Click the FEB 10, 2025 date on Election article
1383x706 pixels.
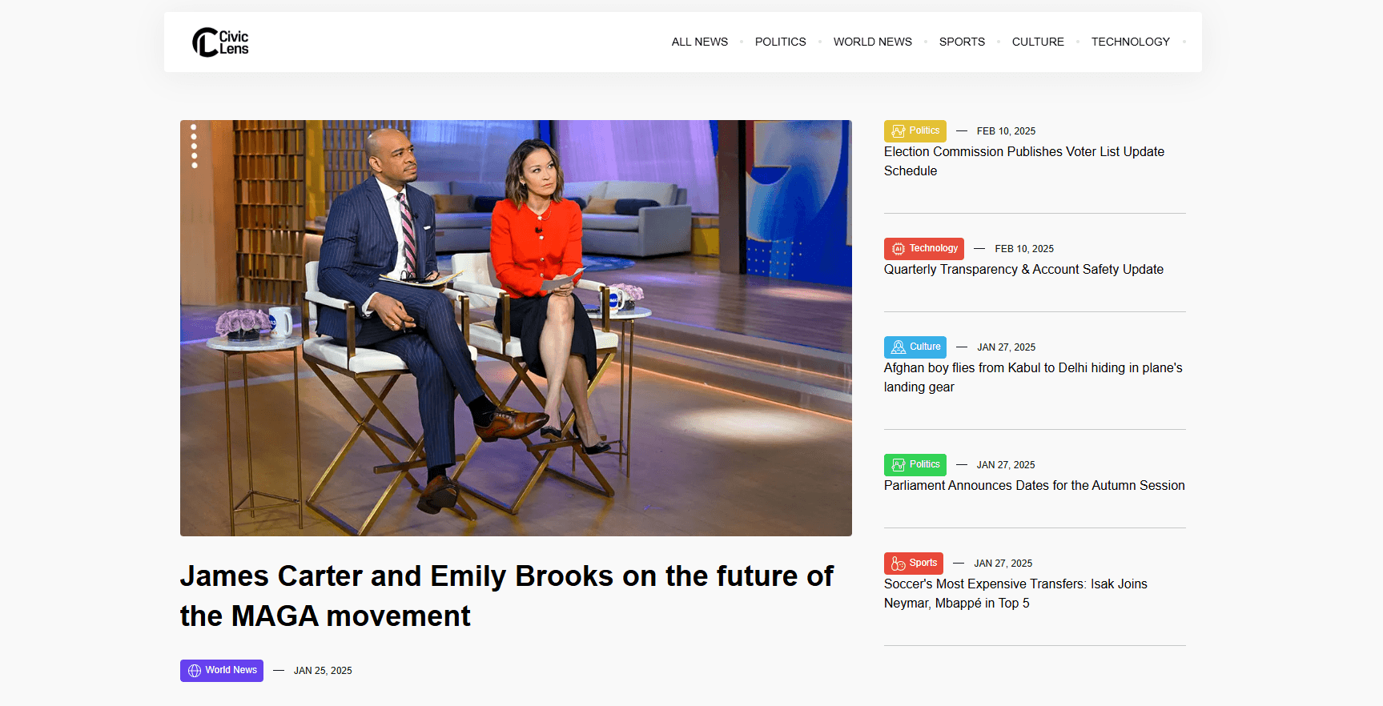coord(1006,131)
